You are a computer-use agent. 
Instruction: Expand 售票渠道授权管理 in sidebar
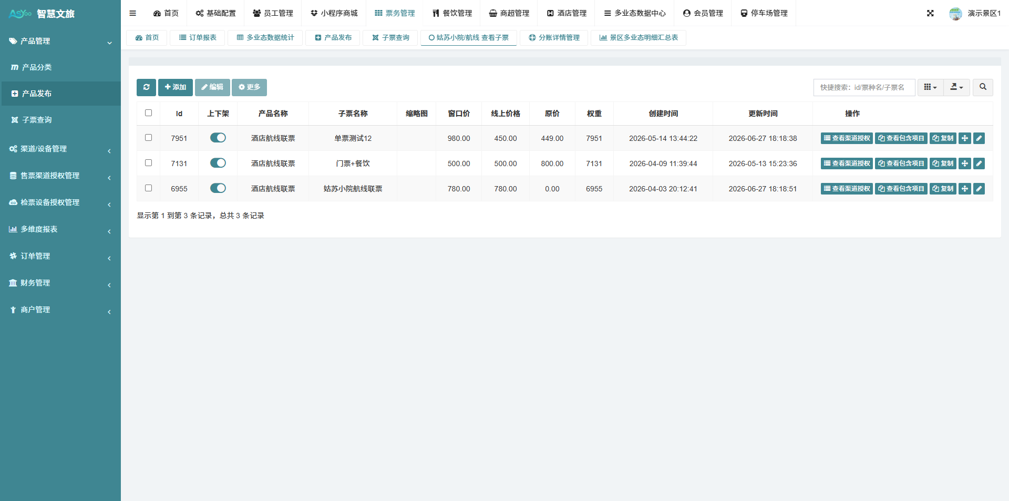pos(60,176)
